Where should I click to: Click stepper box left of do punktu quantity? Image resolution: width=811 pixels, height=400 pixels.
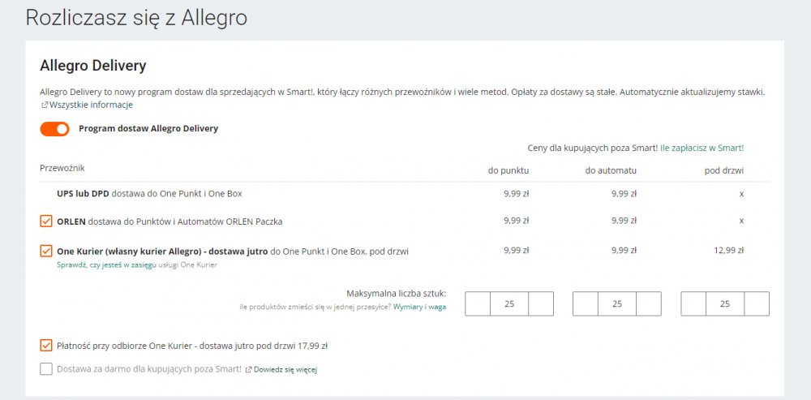pyautogui.click(x=478, y=303)
